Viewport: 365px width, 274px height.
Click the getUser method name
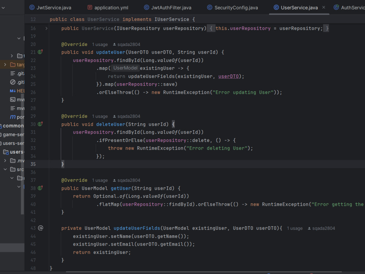click(121, 188)
